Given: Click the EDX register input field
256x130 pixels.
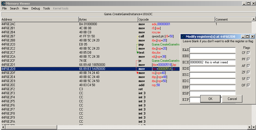Looking at the screenshot, I should point(212,69).
